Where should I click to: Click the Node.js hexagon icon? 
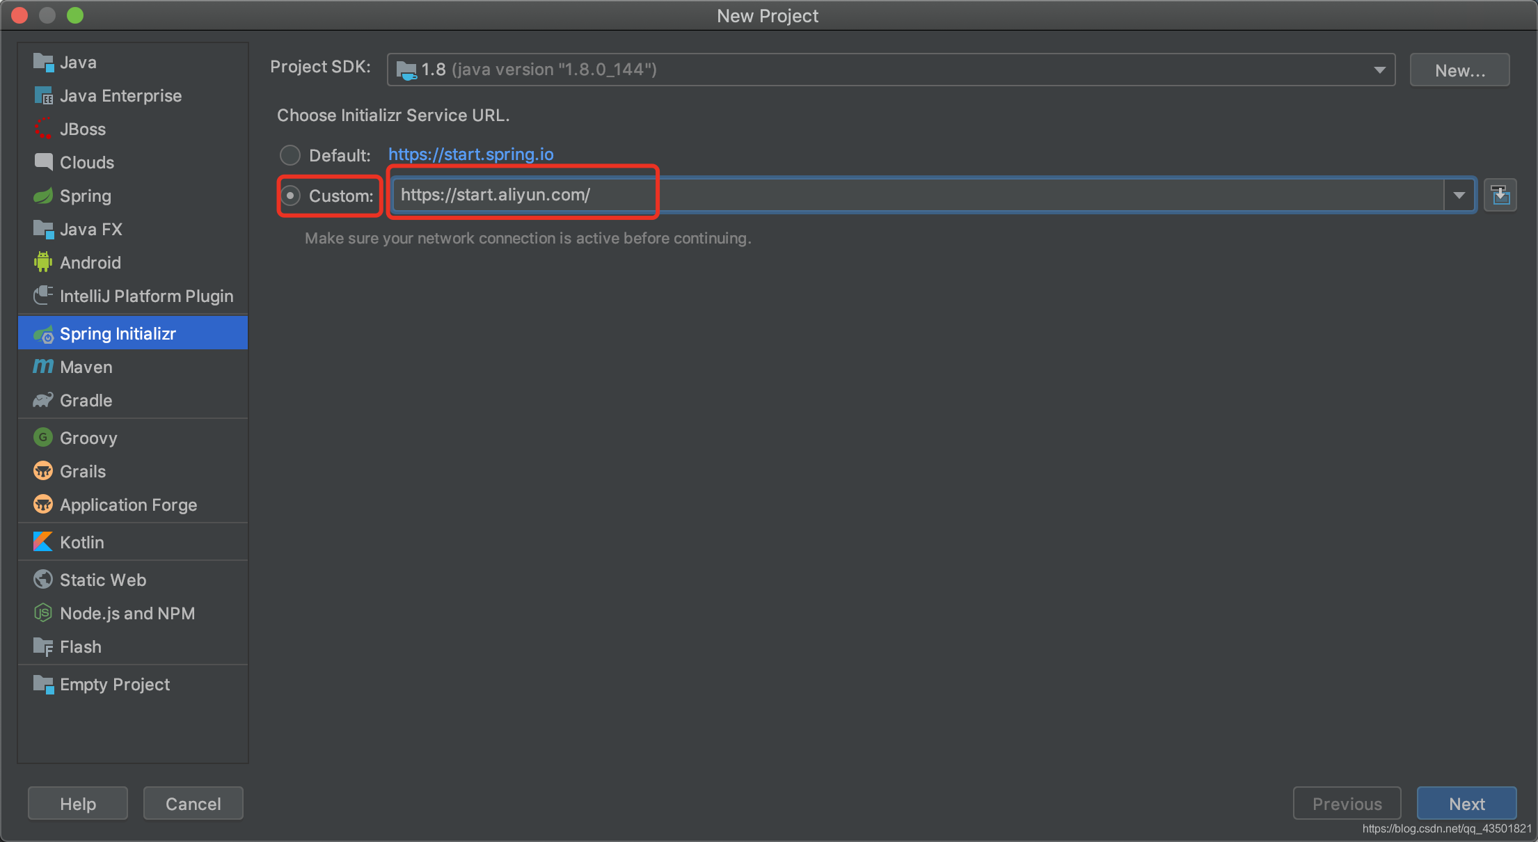coord(43,613)
